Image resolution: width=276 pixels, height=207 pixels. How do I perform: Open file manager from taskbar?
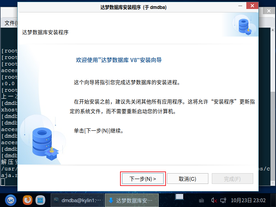[x=40, y=200]
